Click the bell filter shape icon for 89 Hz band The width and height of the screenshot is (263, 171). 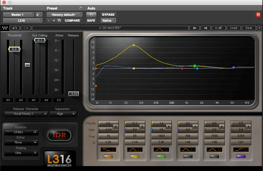pos(133,150)
